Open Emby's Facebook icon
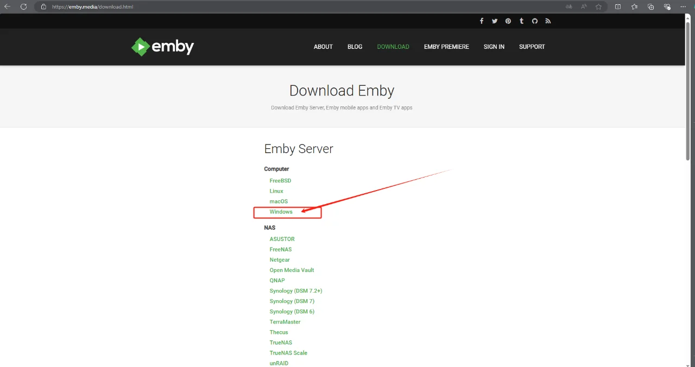Image resolution: width=695 pixels, height=367 pixels. (482, 21)
